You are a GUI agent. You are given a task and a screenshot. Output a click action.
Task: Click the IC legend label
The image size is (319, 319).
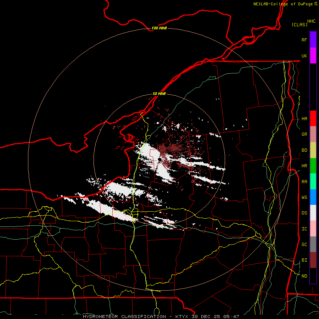(x=304, y=229)
